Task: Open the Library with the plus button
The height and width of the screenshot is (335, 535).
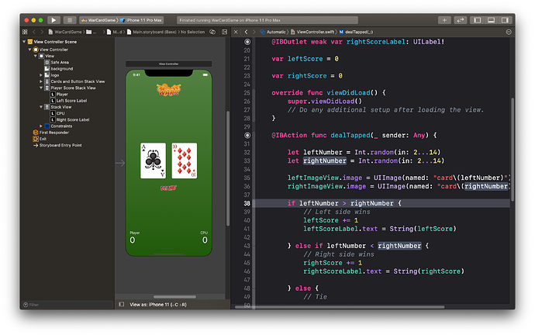Action: [x=444, y=19]
